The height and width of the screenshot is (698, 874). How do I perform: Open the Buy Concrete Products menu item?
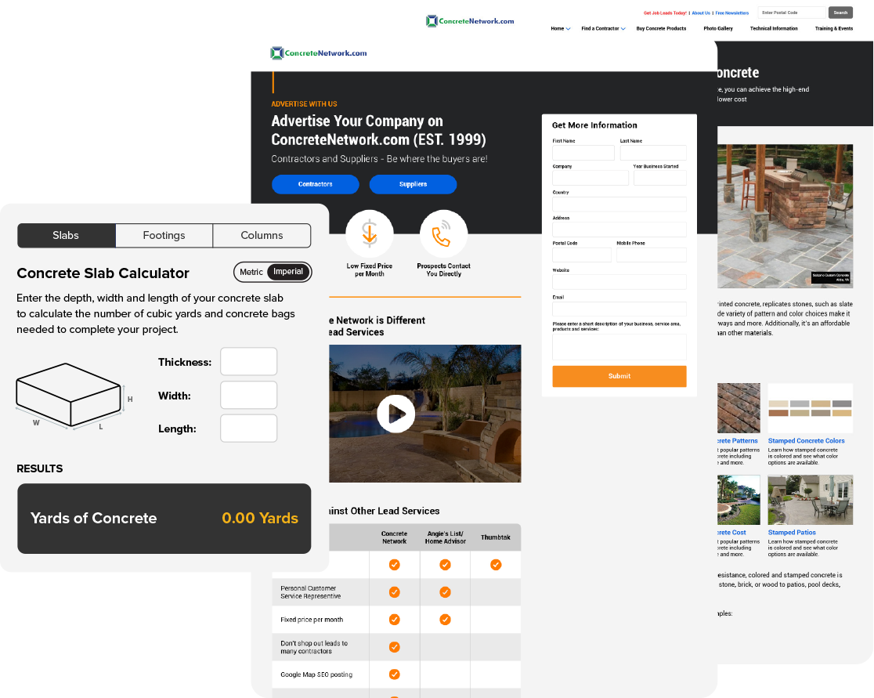click(661, 28)
